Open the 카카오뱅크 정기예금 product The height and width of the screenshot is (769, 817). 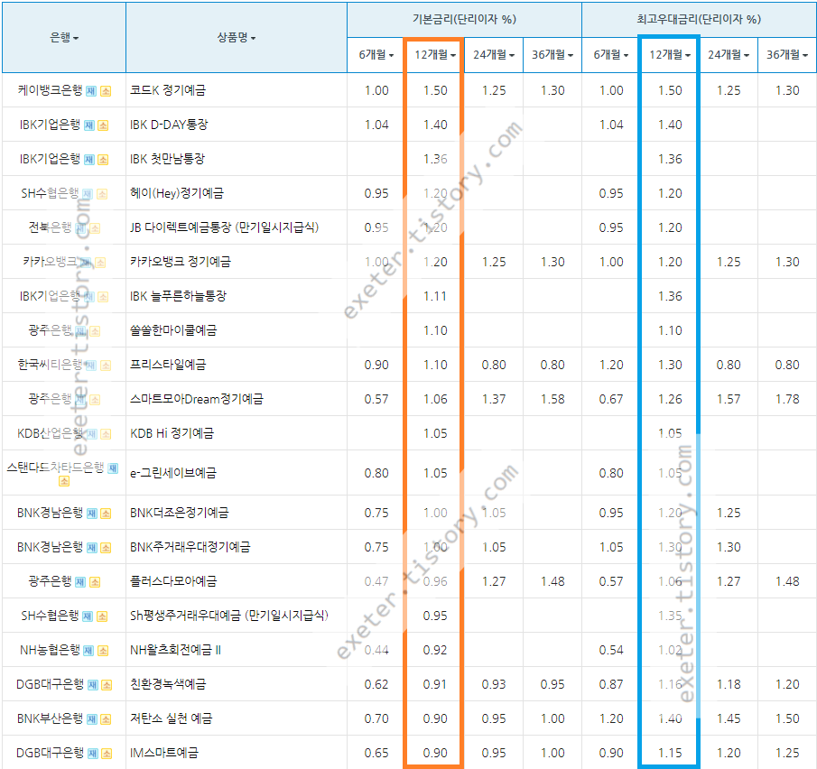[x=181, y=262]
